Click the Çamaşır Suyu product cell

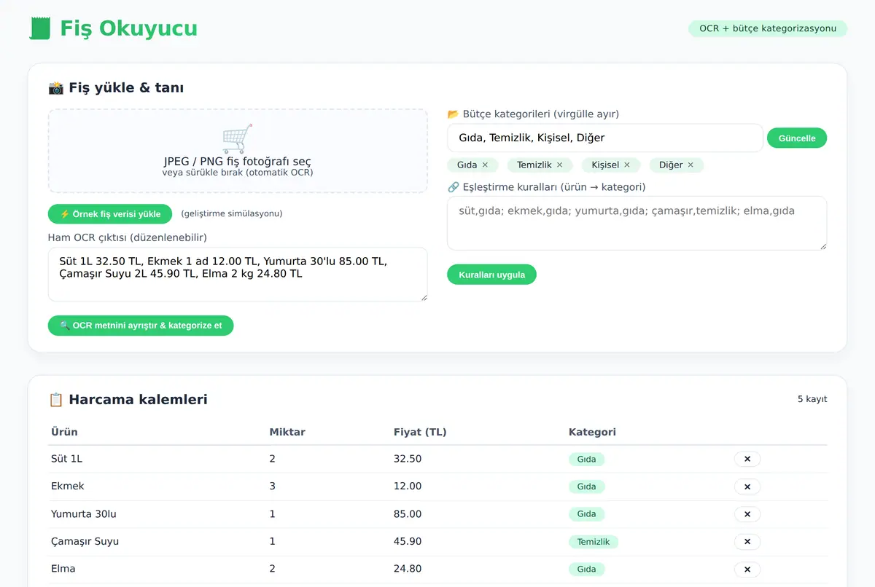point(85,541)
